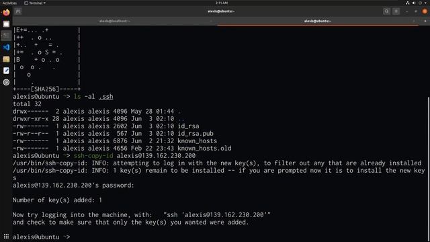Open Firefox from the dock
Image resolution: width=430 pixels, height=242 pixels.
pyautogui.click(x=6, y=12)
